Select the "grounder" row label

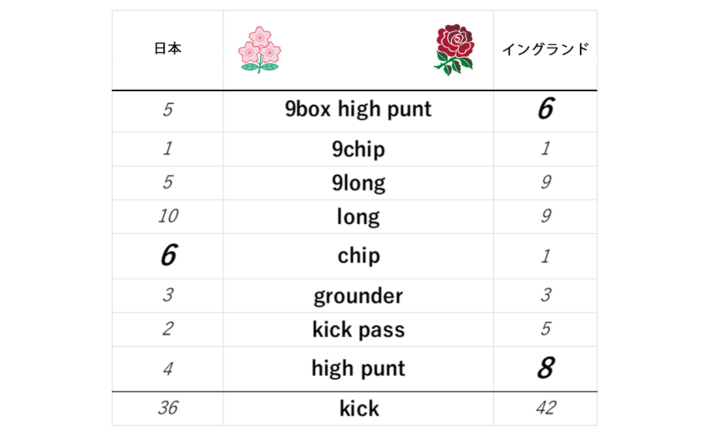pyautogui.click(x=358, y=295)
